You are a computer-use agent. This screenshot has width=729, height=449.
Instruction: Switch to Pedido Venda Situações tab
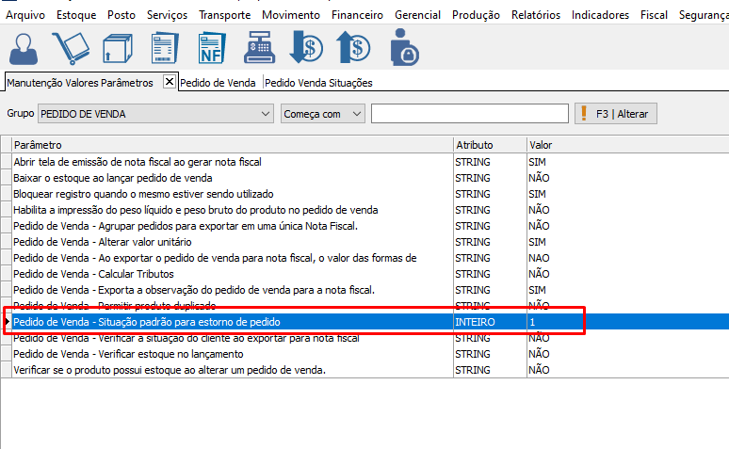318,83
